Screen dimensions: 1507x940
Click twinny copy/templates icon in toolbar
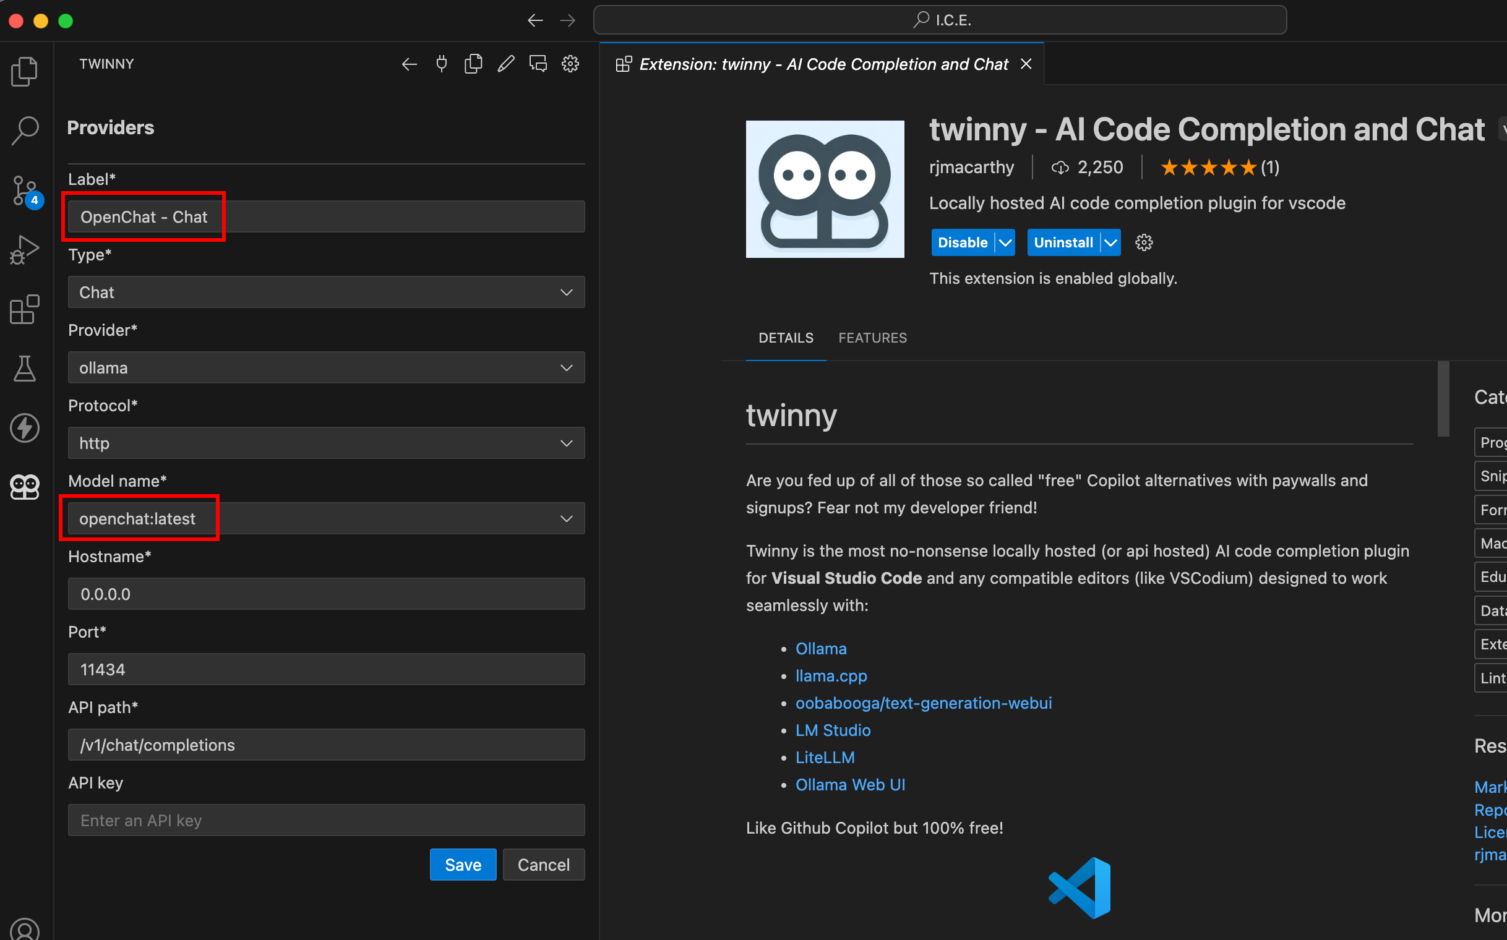473,64
